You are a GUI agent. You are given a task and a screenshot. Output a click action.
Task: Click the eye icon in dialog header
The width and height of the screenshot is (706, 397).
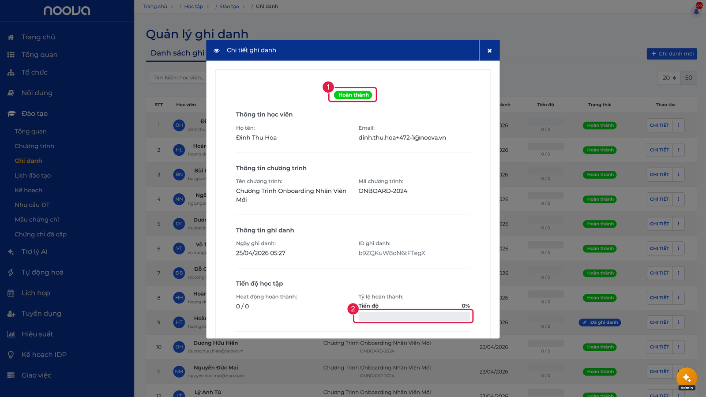coord(217,50)
